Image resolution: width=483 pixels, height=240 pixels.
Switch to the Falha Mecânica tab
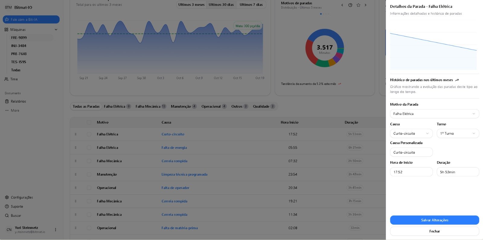pyautogui.click(x=150, y=106)
